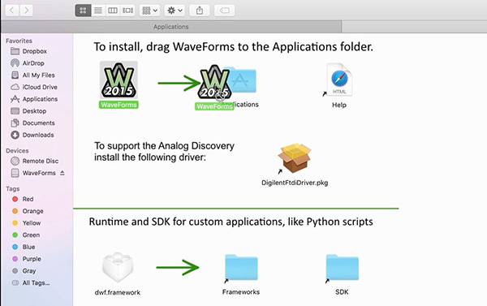Select the dwf.framework bundle icon
Screen dimensions: 487x306
(118, 267)
